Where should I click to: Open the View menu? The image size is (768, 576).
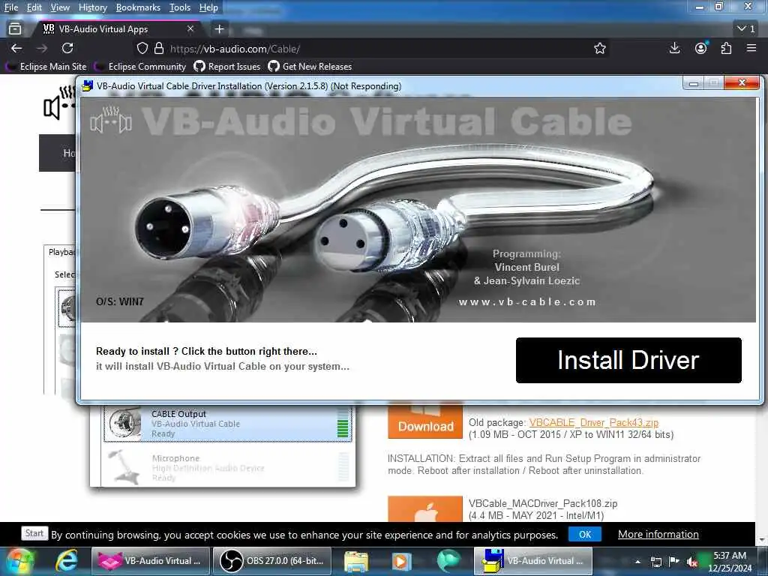(x=60, y=7)
